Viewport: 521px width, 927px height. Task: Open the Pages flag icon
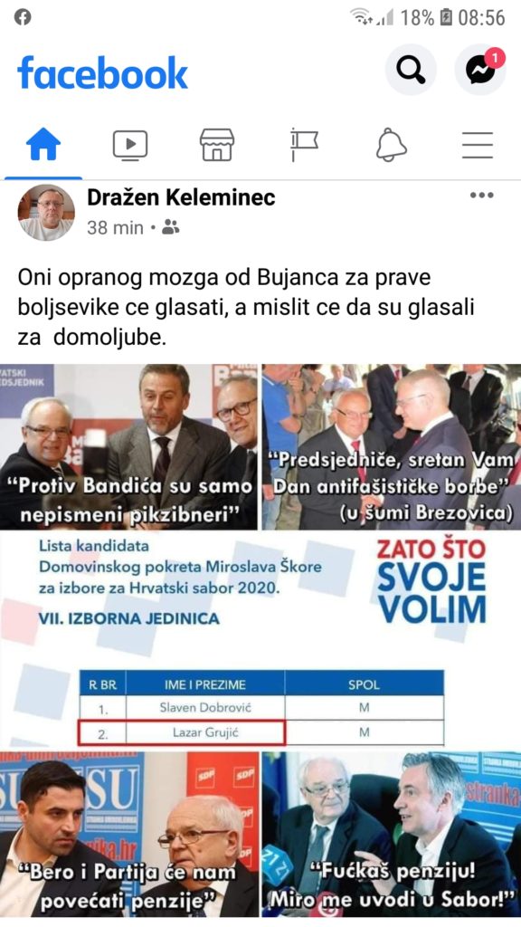pyautogui.click(x=304, y=145)
